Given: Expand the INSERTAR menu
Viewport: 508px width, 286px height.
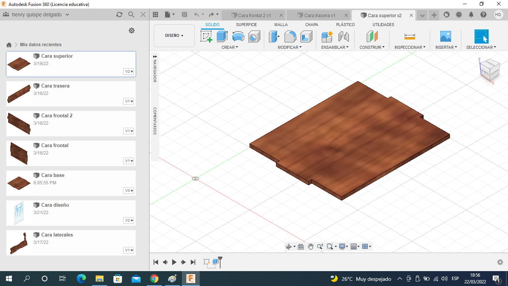Looking at the screenshot, I should tap(446, 47).
